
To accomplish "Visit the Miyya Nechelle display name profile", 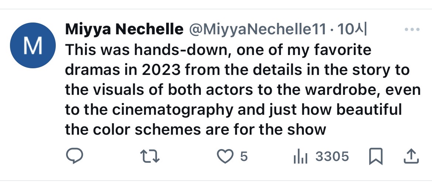I will 124,30.
